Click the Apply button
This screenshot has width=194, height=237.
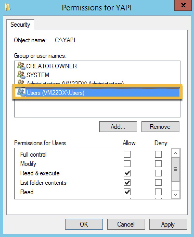[x=168, y=224]
